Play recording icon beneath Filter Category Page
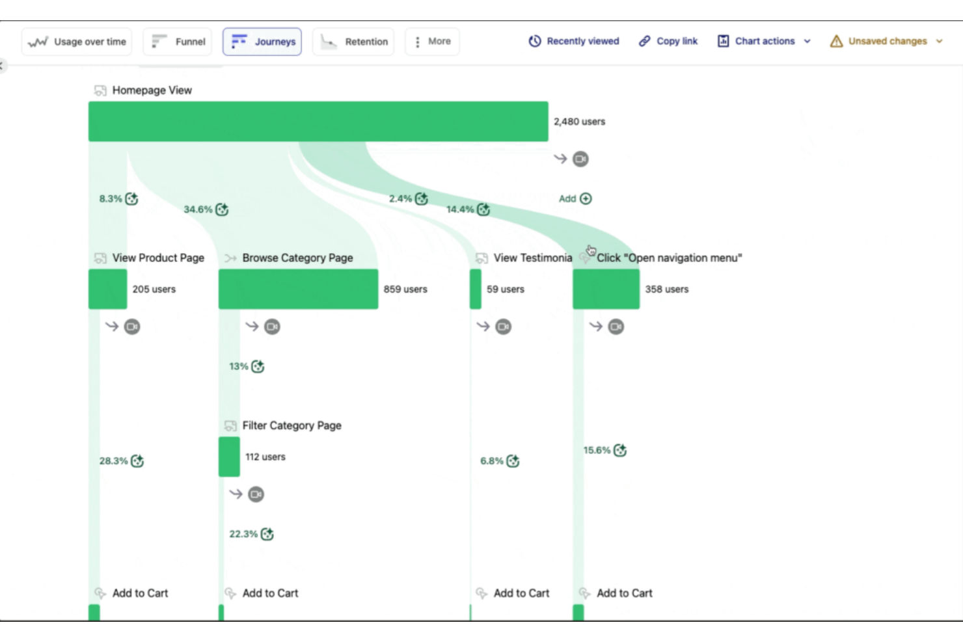 pyautogui.click(x=256, y=494)
